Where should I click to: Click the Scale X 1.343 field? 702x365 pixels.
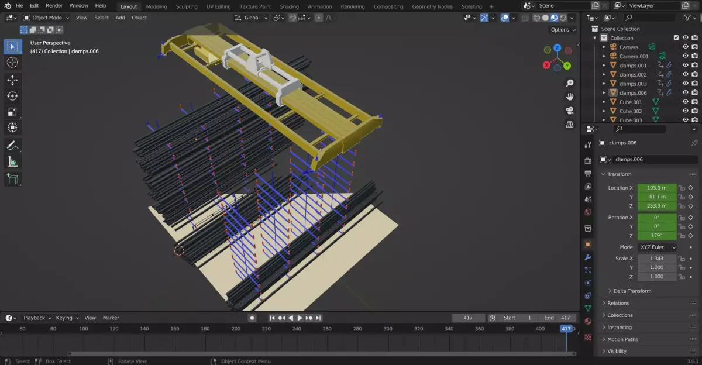pyautogui.click(x=657, y=259)
